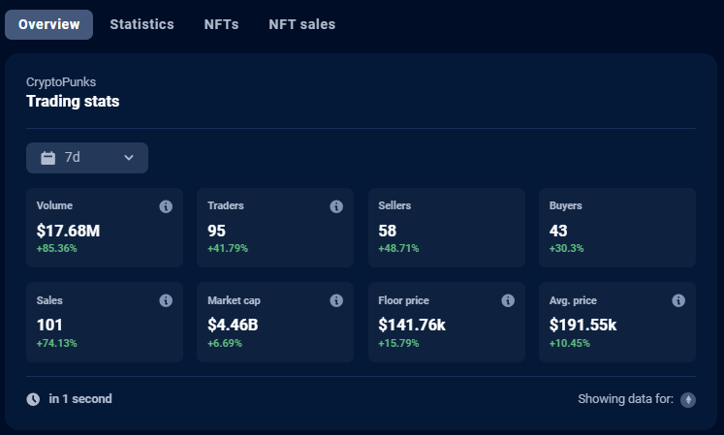The height and width of the screenshot is (435, 724).
Task: Click the Buyers stat card
Action: 616,228
